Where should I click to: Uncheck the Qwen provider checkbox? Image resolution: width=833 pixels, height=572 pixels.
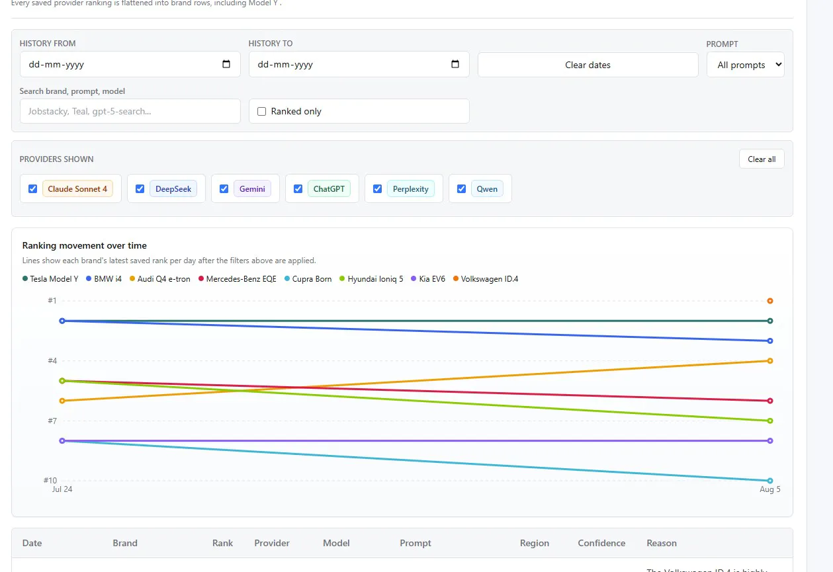pyautogui.click(x=462, y=188)
